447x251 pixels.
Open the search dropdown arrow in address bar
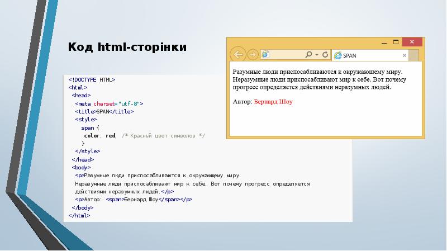[x=317, y=54]
